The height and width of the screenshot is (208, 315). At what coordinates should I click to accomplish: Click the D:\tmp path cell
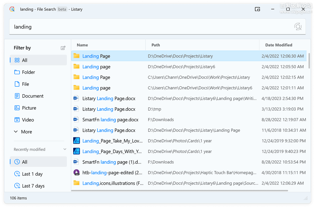155,109
